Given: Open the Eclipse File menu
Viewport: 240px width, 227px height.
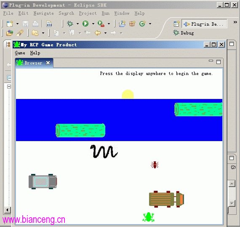Looking at the screenshot, I should click(x=8, y=13).
